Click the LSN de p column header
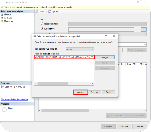151x132 pixels. [x=142, y=64]
